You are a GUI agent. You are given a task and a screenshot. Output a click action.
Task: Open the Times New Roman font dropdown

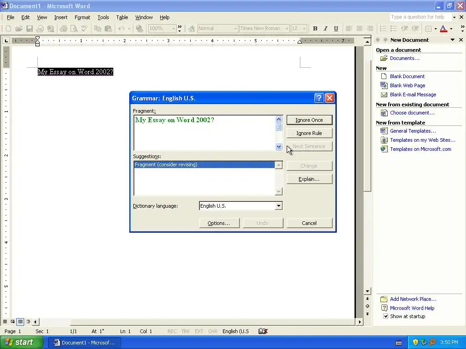pyautogui.click(x=287, y=29)
